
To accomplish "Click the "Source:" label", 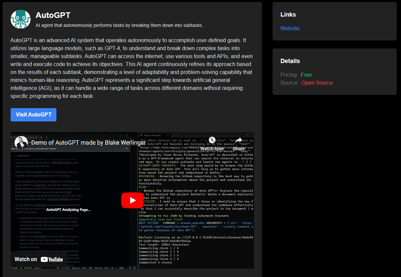I will click(x=289, y=83).
